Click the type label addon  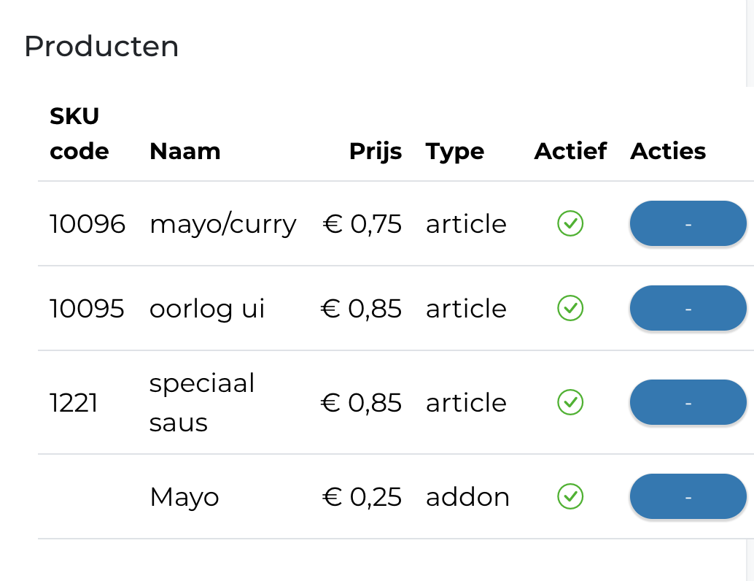(467, 496)
